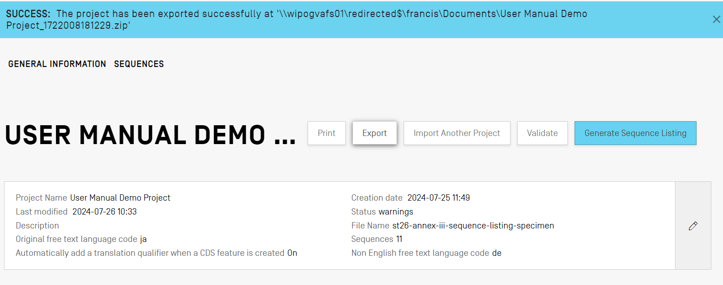Click the 'warnings' status value
This screenshot has height=285, width=723.
coord(396,212)
